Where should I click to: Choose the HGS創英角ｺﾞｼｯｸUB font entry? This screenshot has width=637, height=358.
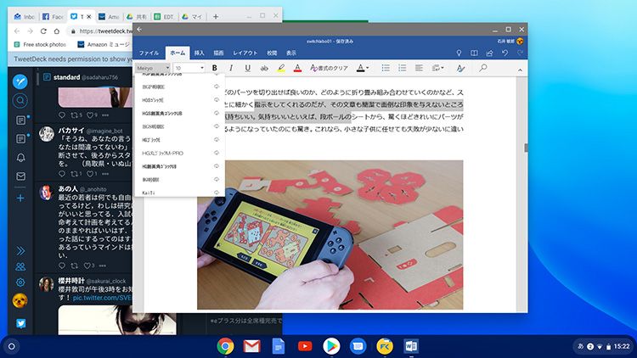tap(179, 113)
